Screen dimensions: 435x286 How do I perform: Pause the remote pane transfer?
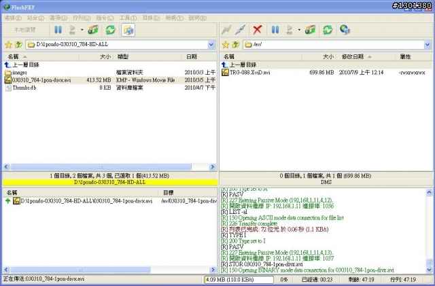[275, 30]
